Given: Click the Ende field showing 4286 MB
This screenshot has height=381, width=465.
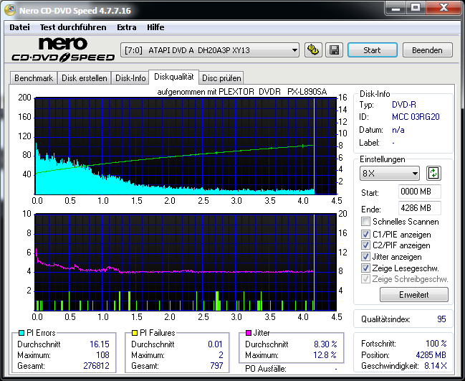Looking at the screenshot, I should tap(420, 208).
